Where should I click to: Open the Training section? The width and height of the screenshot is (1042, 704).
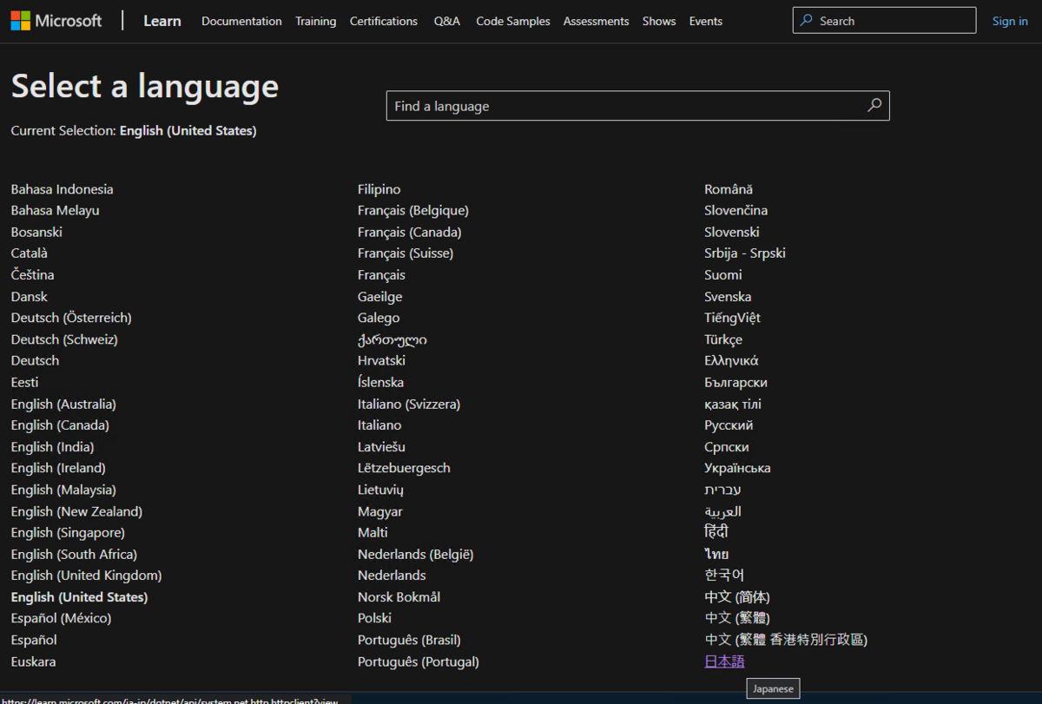coord(315,21)
